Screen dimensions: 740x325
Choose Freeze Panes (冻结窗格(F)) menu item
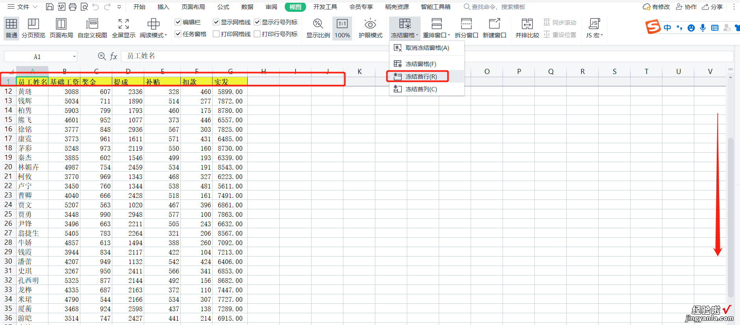tap(427, 64)
